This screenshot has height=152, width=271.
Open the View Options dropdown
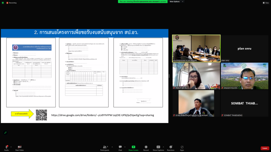[176, 2]
